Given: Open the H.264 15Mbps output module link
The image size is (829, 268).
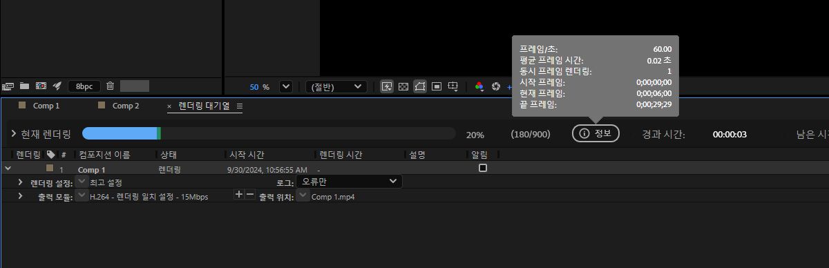Looking at the screenshot, I should tap(149, 197).
